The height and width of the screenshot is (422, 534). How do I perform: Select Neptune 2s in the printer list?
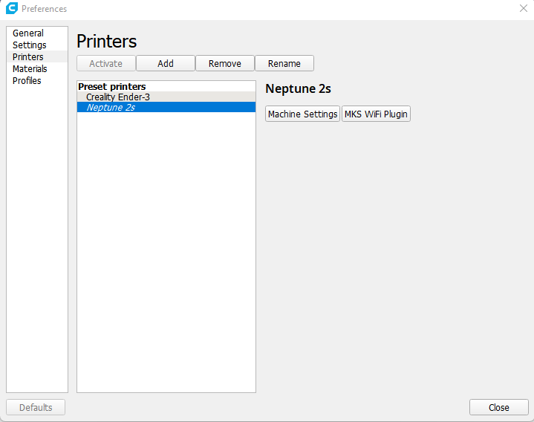pyautogui.click(x=166, y=107)
